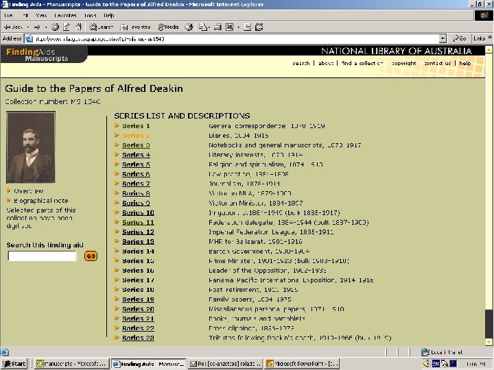Click the contact us link
The height and width of the screenshot is (370, 494).
pyautogui.click(x=437, y=63)
